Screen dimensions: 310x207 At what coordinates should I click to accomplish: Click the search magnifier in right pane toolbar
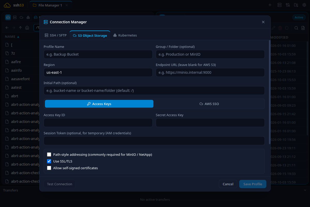(296, 28)
